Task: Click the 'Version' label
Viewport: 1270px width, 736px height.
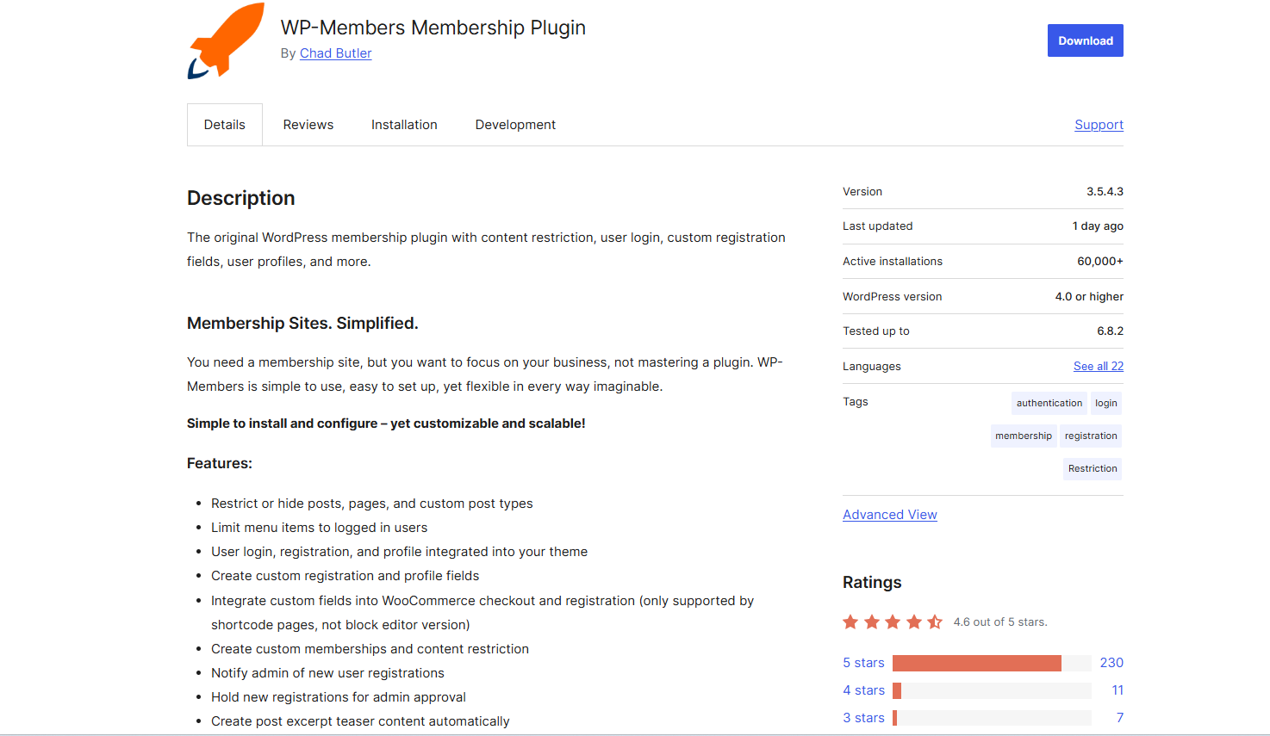Action: coord(862,192)
